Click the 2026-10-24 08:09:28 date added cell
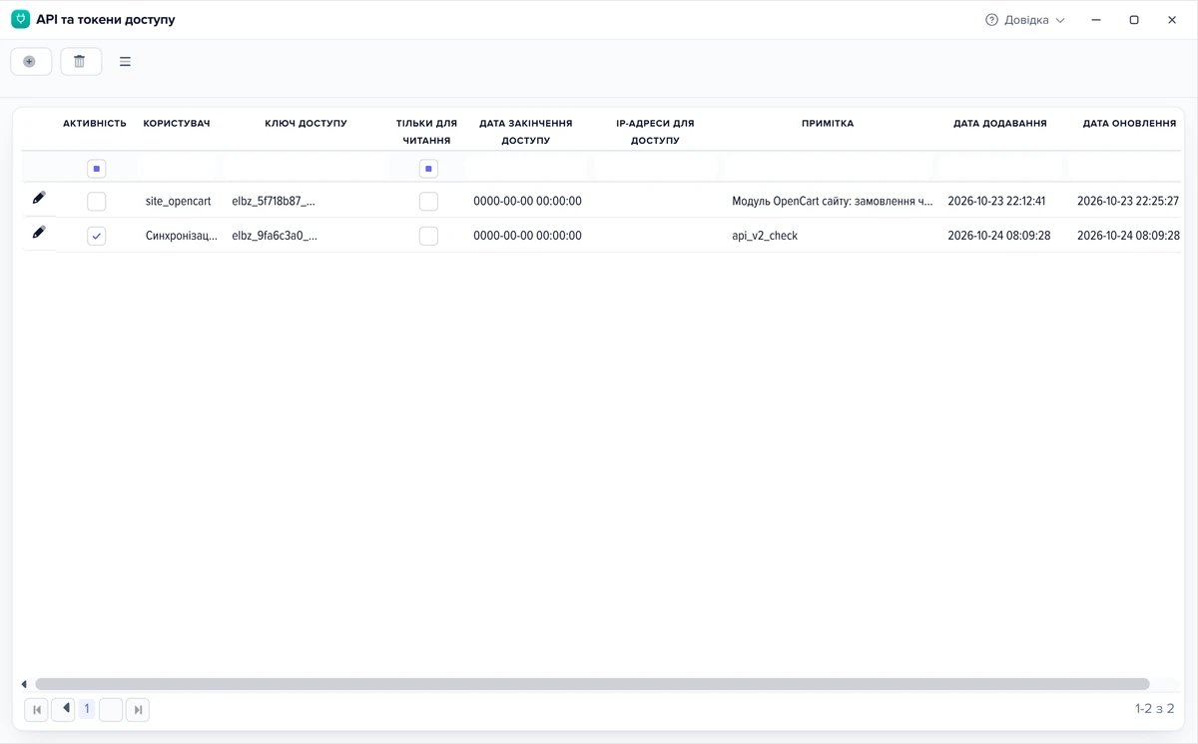 998,236
